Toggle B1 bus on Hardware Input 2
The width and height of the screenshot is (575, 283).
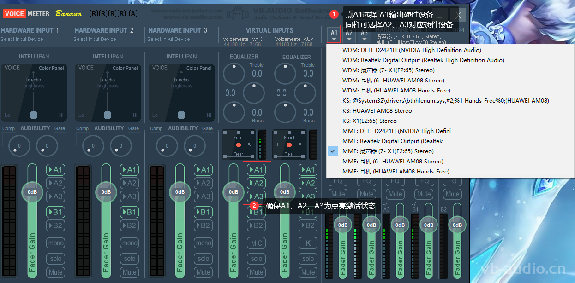pos(129,212)
